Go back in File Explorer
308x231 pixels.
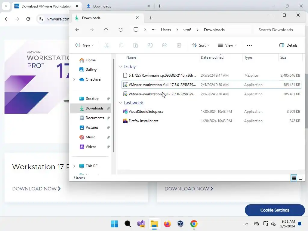tap(77, 30)
